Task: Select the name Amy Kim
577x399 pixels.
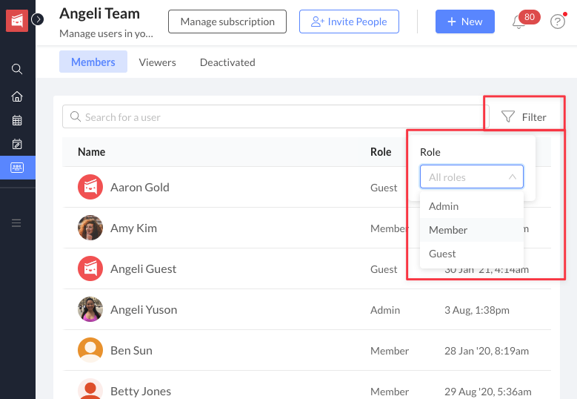Action: click(133, 228)
